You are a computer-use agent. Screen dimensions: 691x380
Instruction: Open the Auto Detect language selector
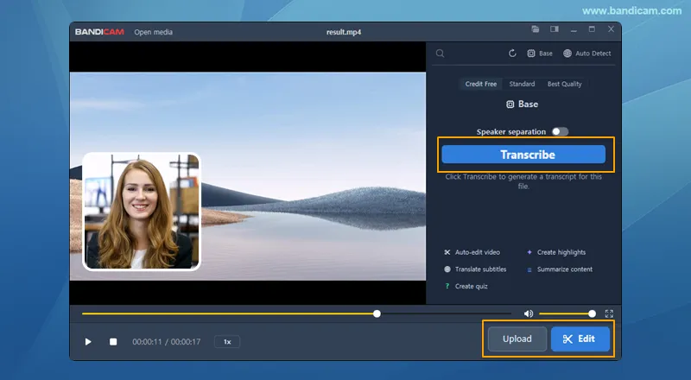tap(587, 54)
